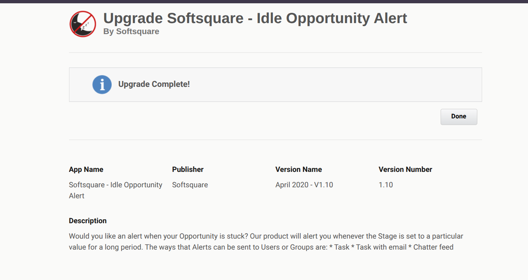Click the first line of description text
This screenshot has height=280, width=528.
[266, 236]
